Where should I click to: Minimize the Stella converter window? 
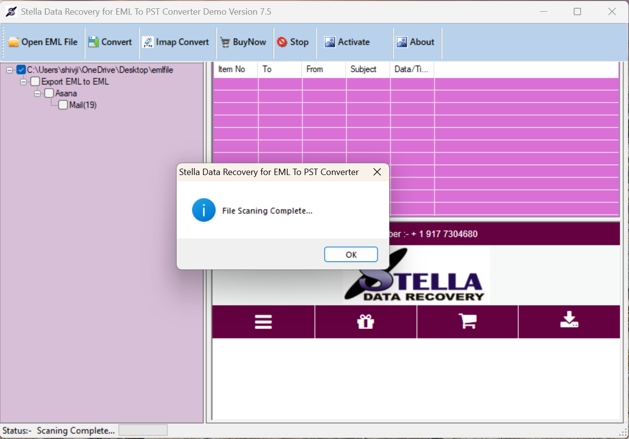544,12
